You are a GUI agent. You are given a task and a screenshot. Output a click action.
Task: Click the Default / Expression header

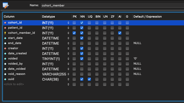click(148, 16)
